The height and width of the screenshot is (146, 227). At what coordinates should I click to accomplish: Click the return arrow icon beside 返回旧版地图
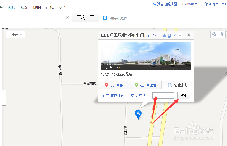tap(155, 4)
